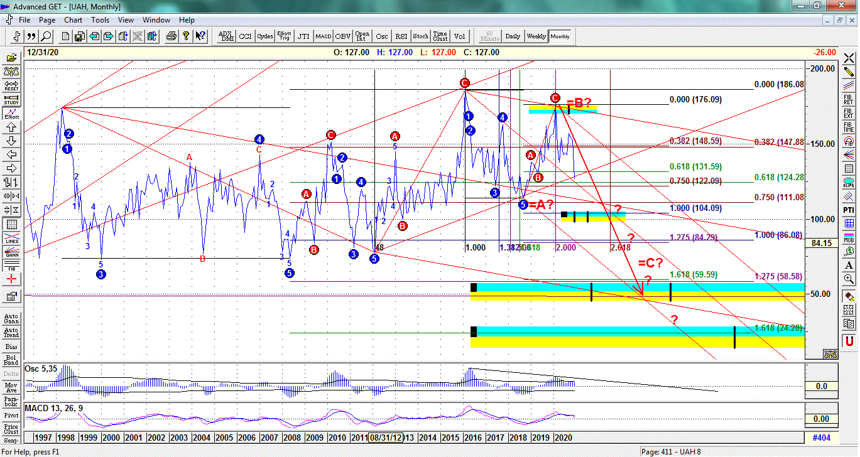Add the Volume indicator
Screen dimensions: 860x457
[x=459, y=36]
